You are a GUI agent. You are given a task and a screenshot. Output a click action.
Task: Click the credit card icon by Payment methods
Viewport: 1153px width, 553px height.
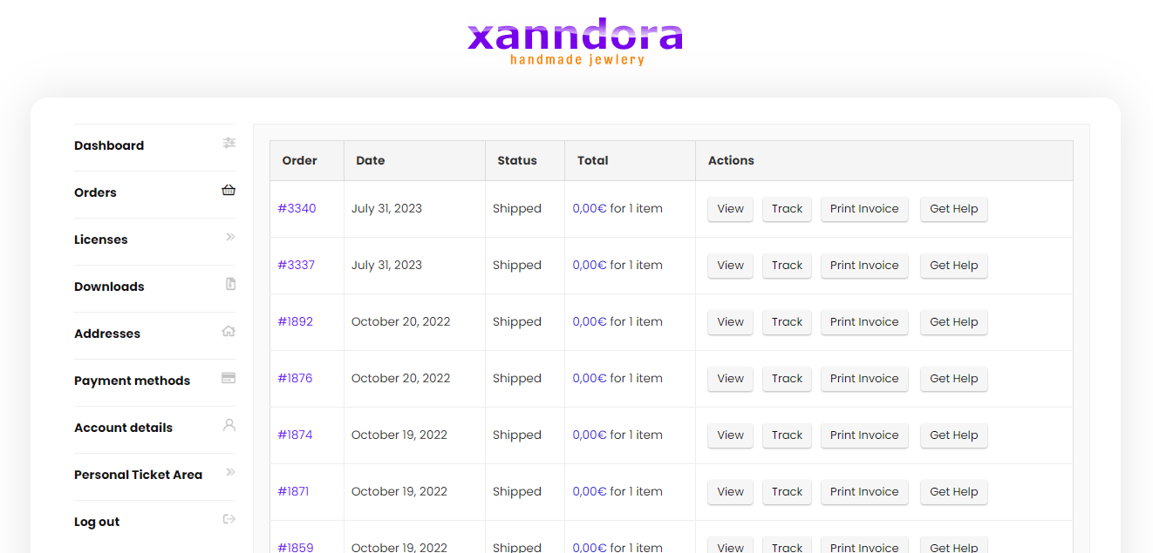click(x=229, y=378)
